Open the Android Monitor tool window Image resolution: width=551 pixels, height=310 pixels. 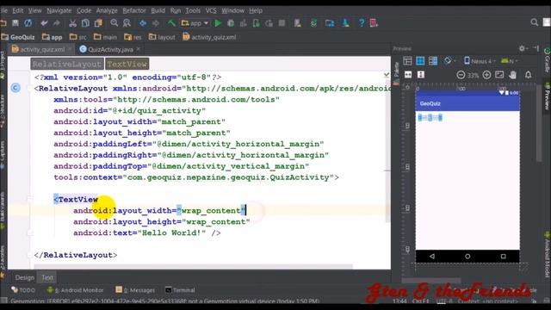(x=75, y=290)
